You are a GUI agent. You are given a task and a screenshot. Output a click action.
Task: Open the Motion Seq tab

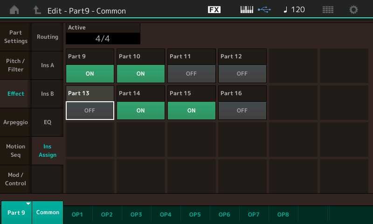click(16, 151)
